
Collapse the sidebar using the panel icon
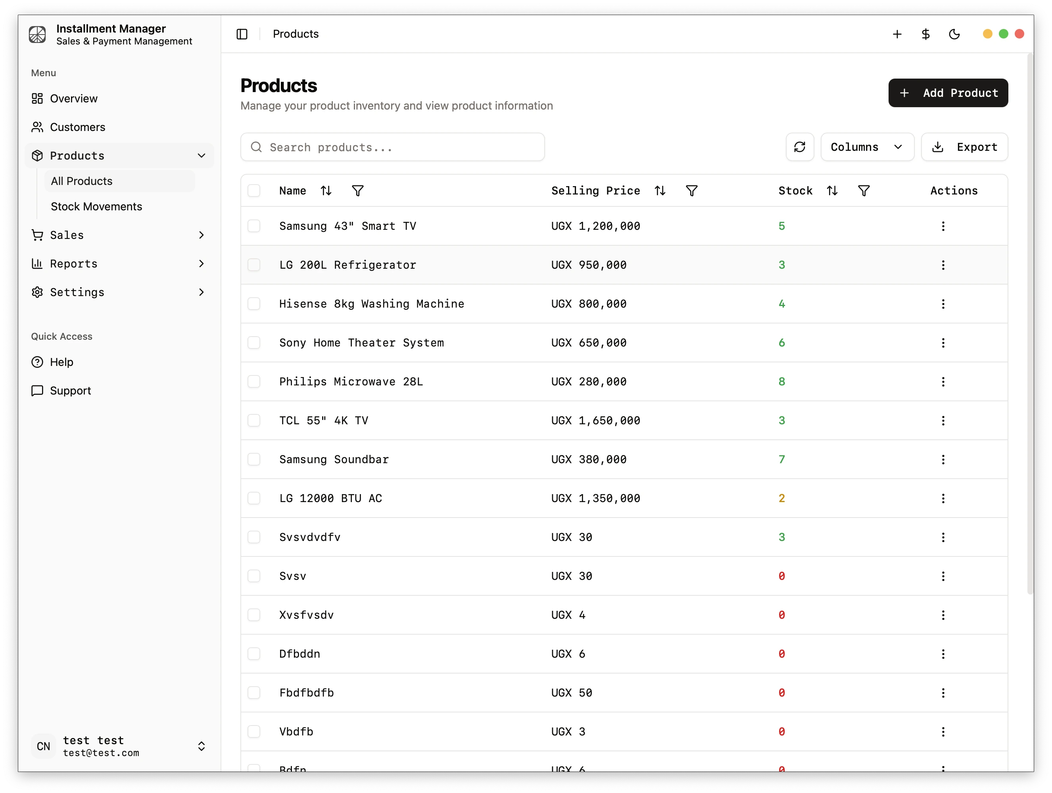[x=242, y=34]
